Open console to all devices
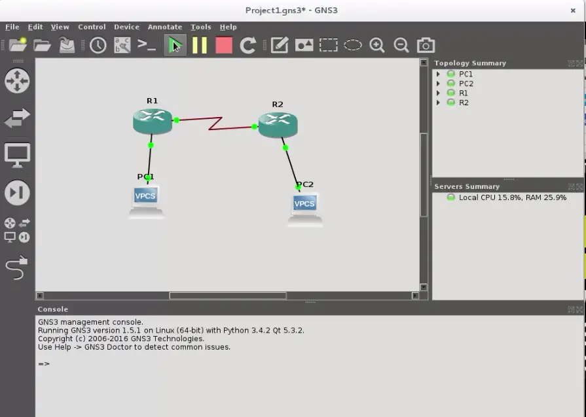This screenshot has width=586, height=417. coord(147,45)
